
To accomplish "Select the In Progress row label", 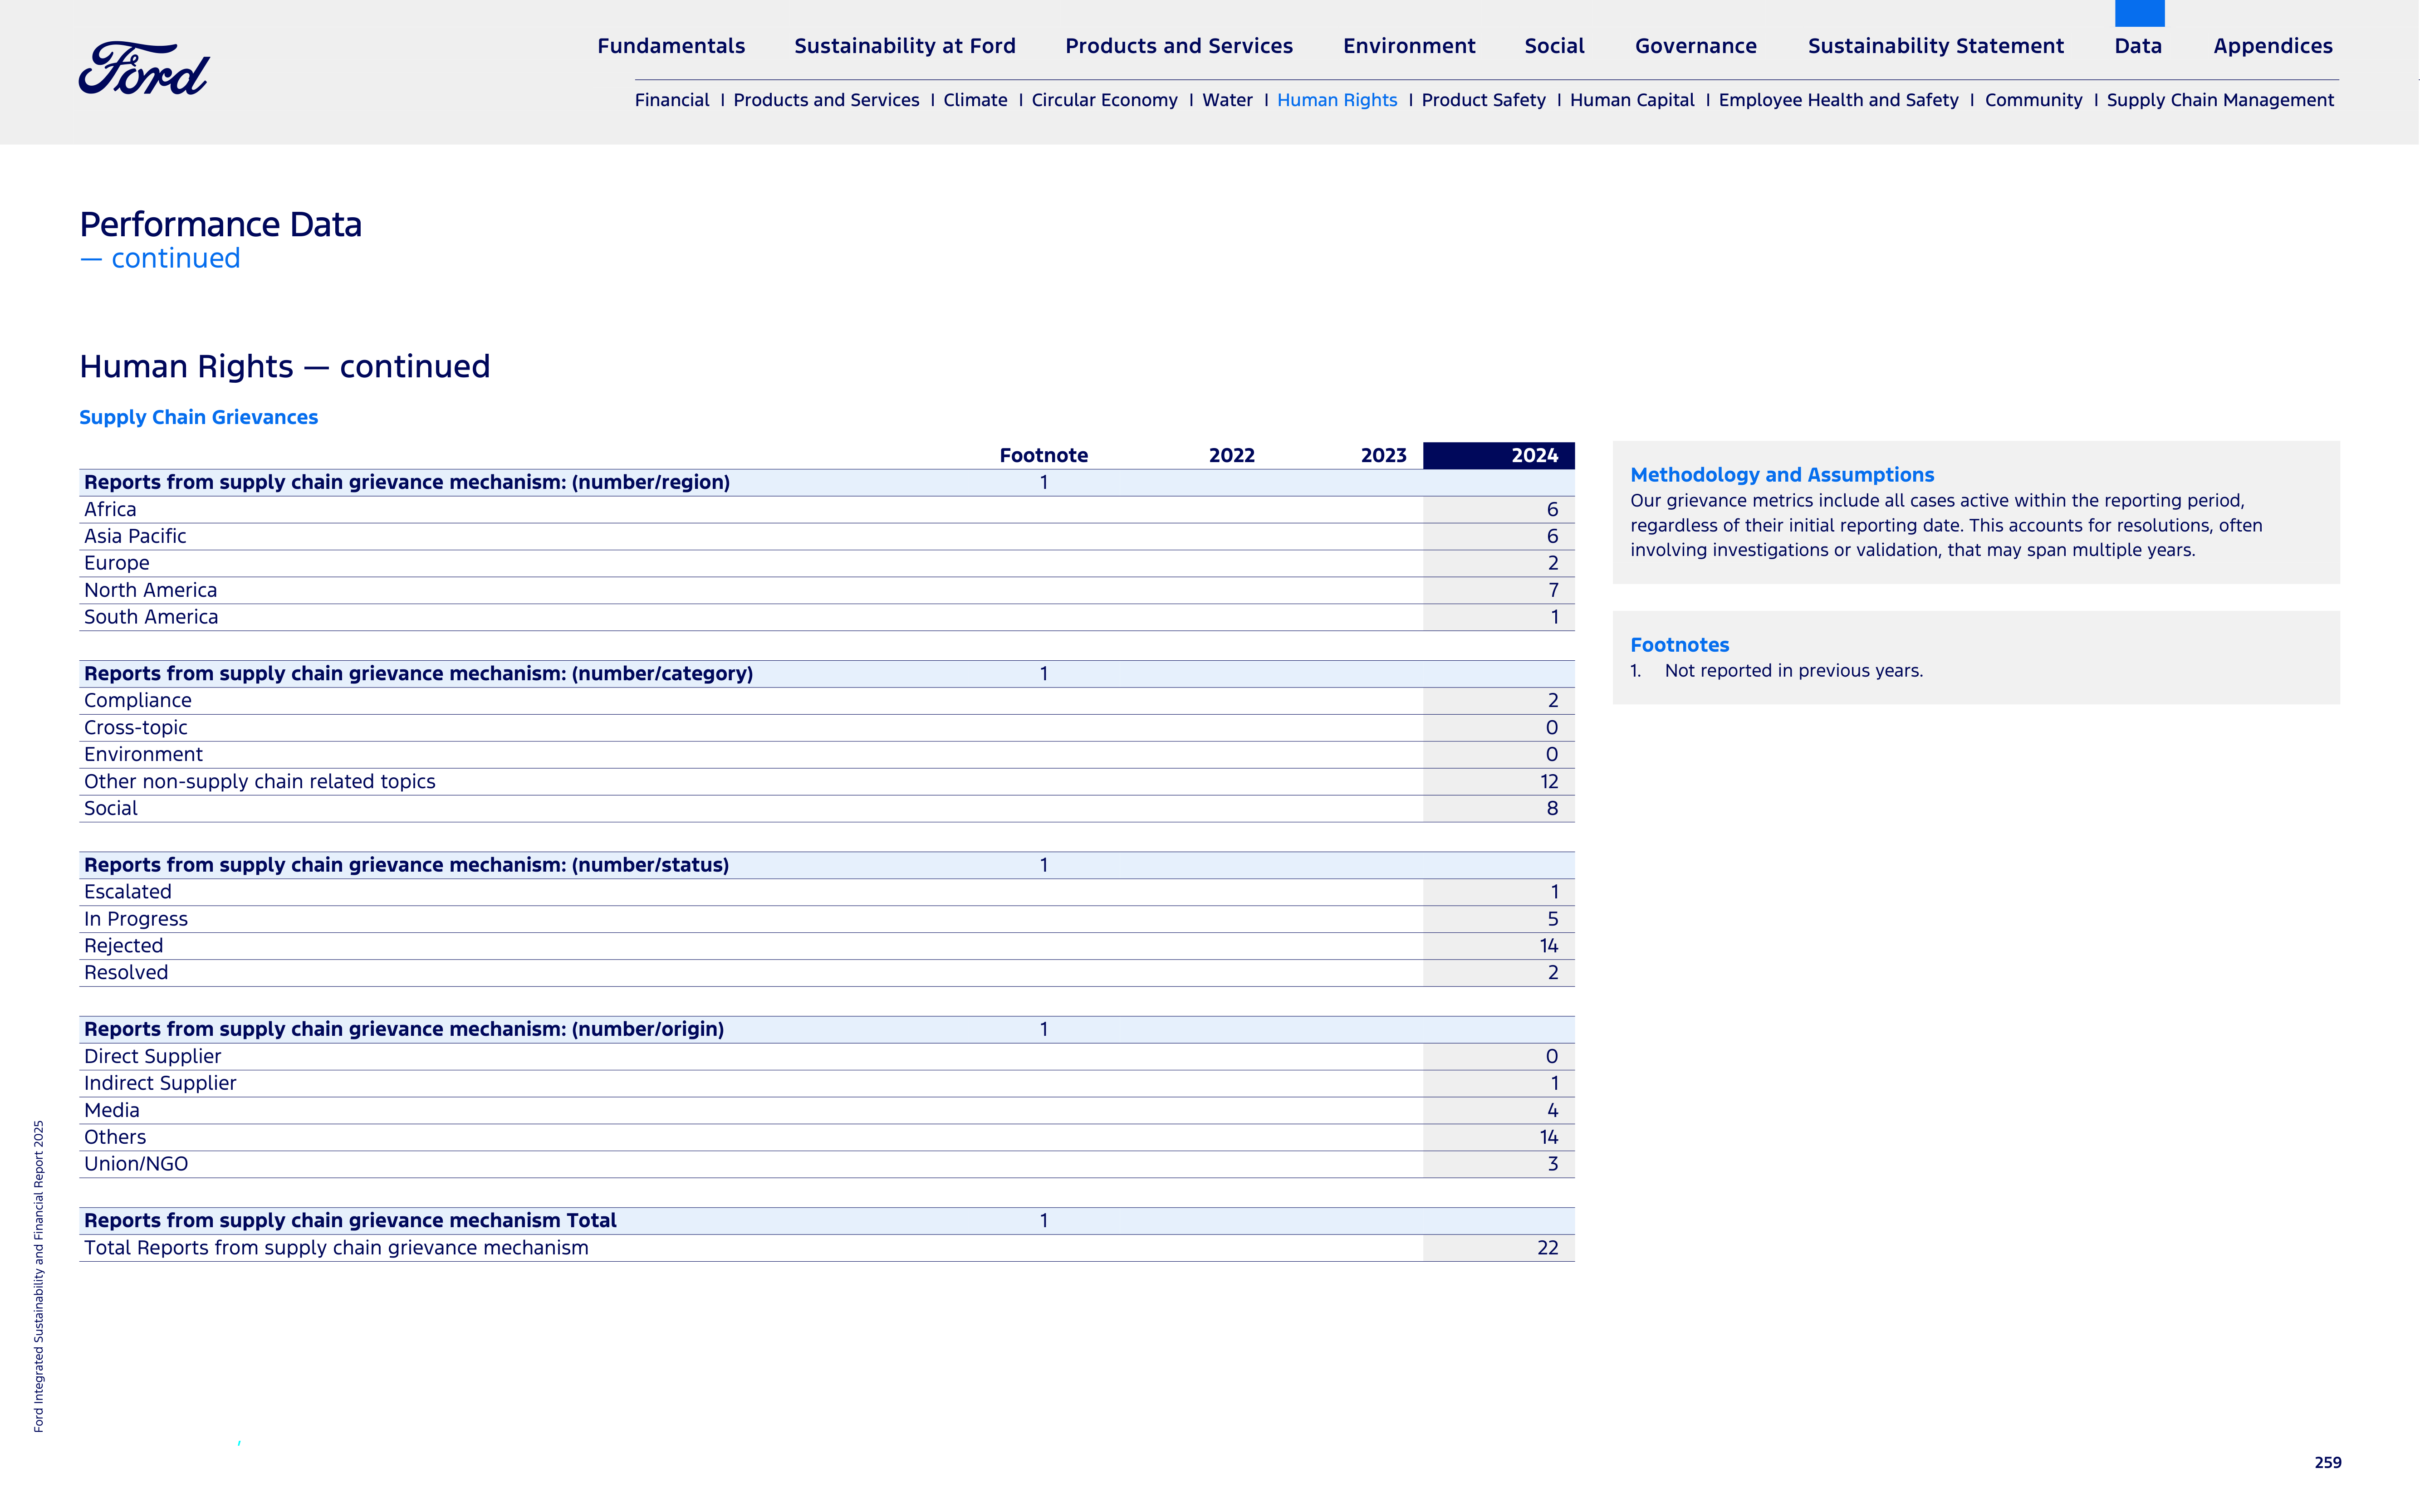I will 135,919.
